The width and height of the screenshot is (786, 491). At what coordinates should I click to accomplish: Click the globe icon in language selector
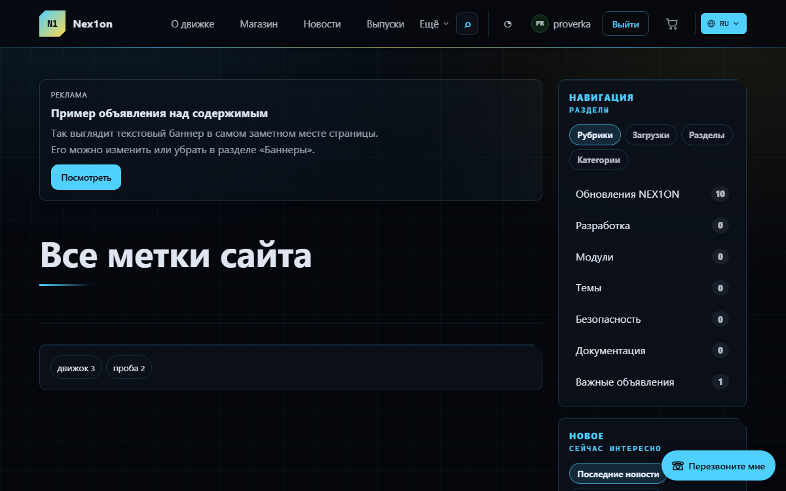click(x=711, y=24)
